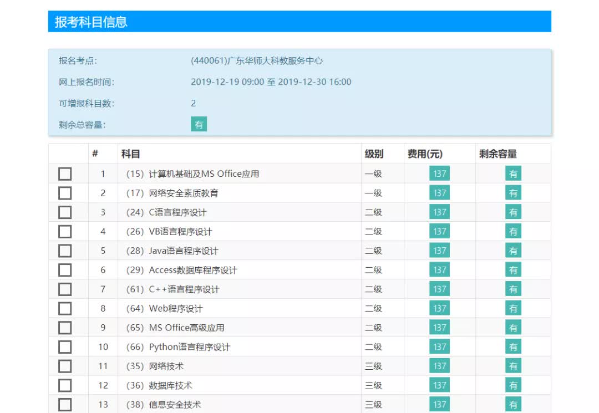Click the 有 badge next to 剩余总容量
This screenshot has height=413, width=599.
coord(199,124)
